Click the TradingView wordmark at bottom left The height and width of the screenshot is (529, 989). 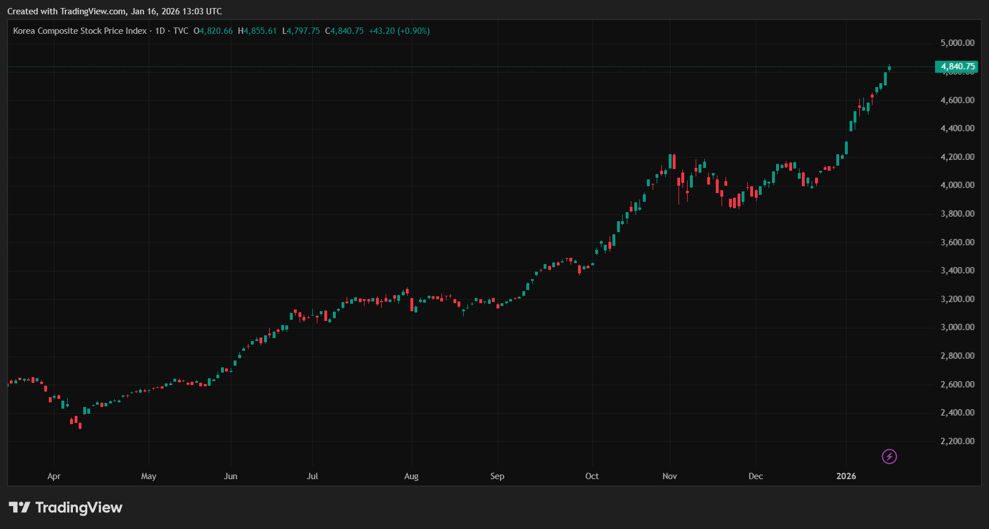79,507
